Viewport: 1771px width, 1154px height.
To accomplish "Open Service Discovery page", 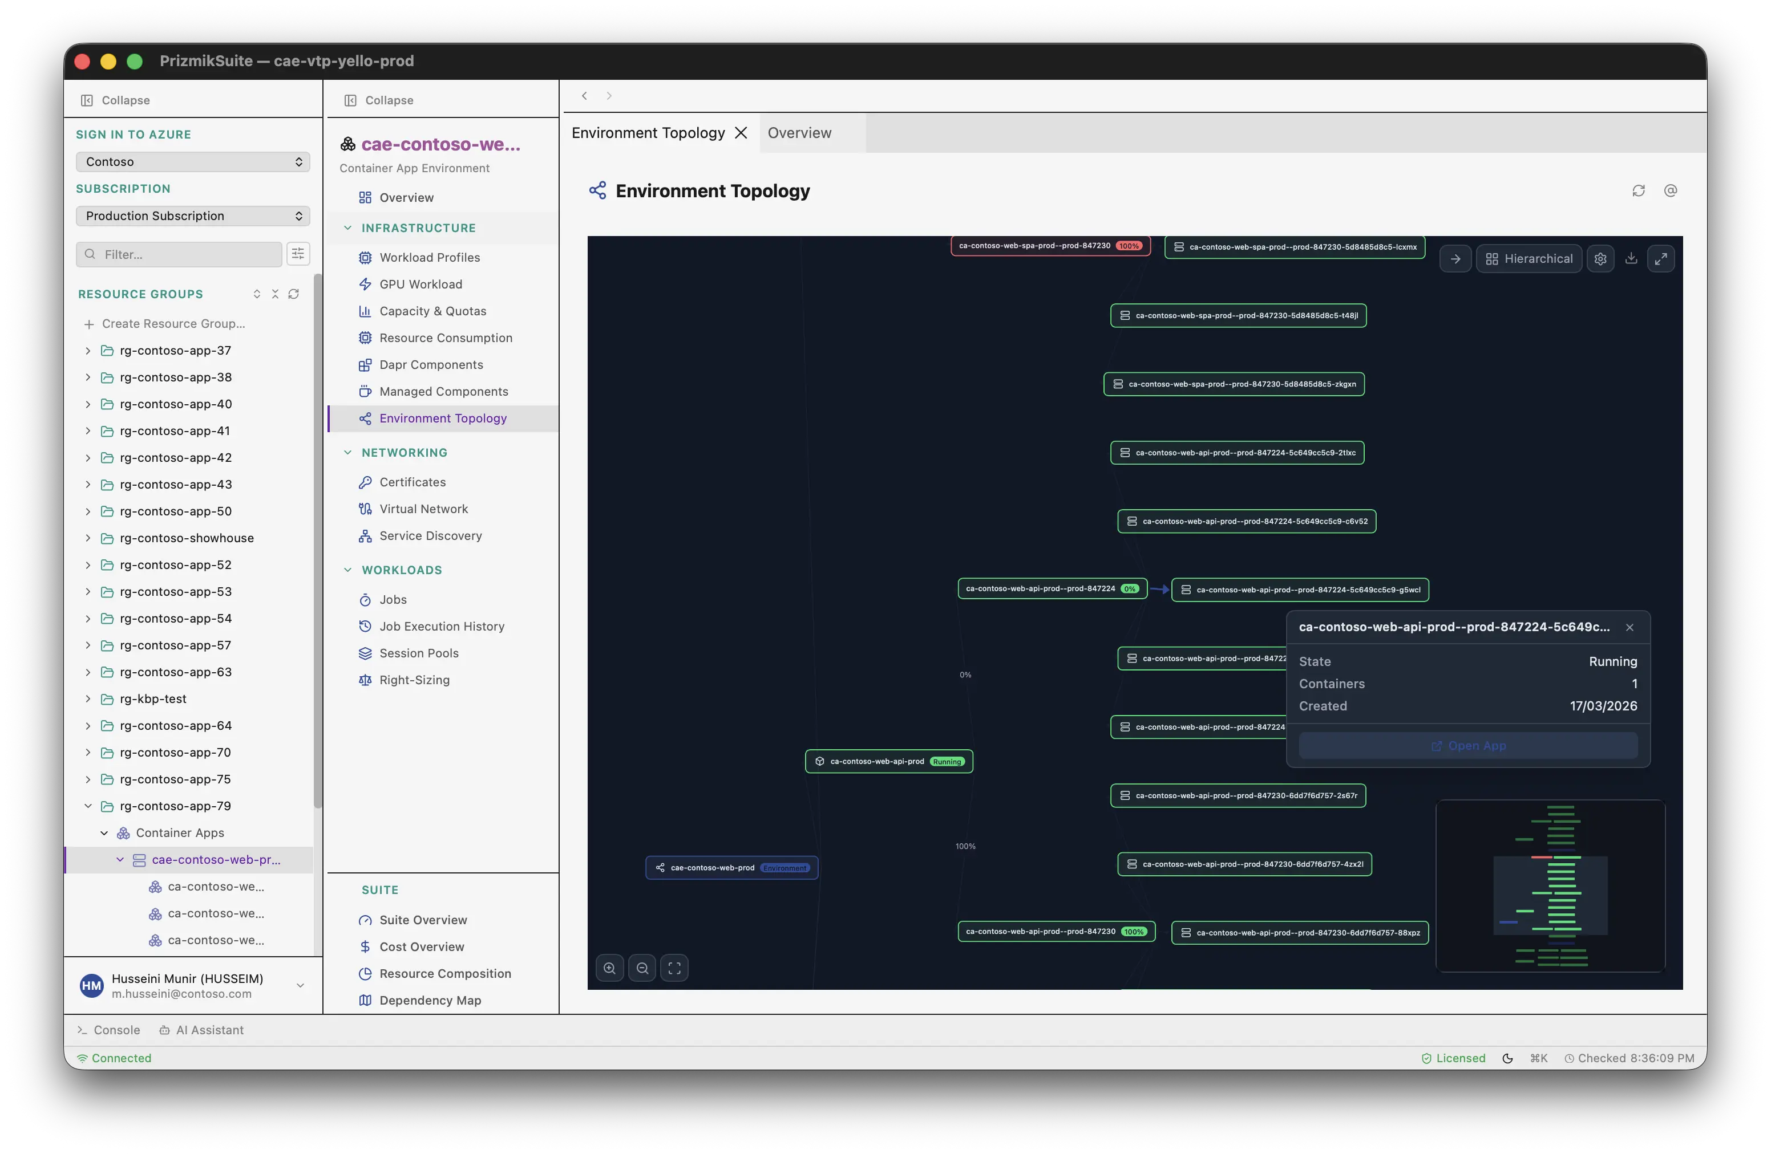I will (x=443, y=535).
